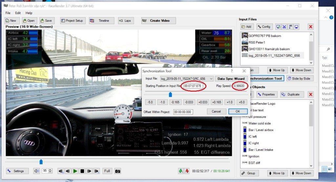The width and height of the screenshot is (336, 182).
Task: Switch preview to Full screen
Action: pyautogui.click(x=107, y=171)
